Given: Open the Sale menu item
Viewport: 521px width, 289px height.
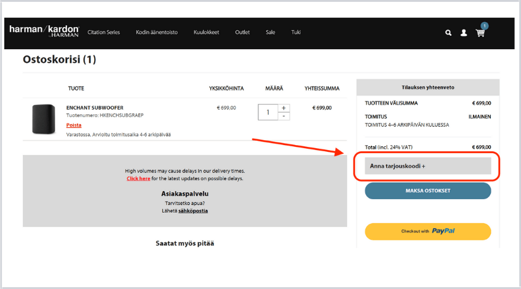Looking at the screenshot, I should (271, 32).
